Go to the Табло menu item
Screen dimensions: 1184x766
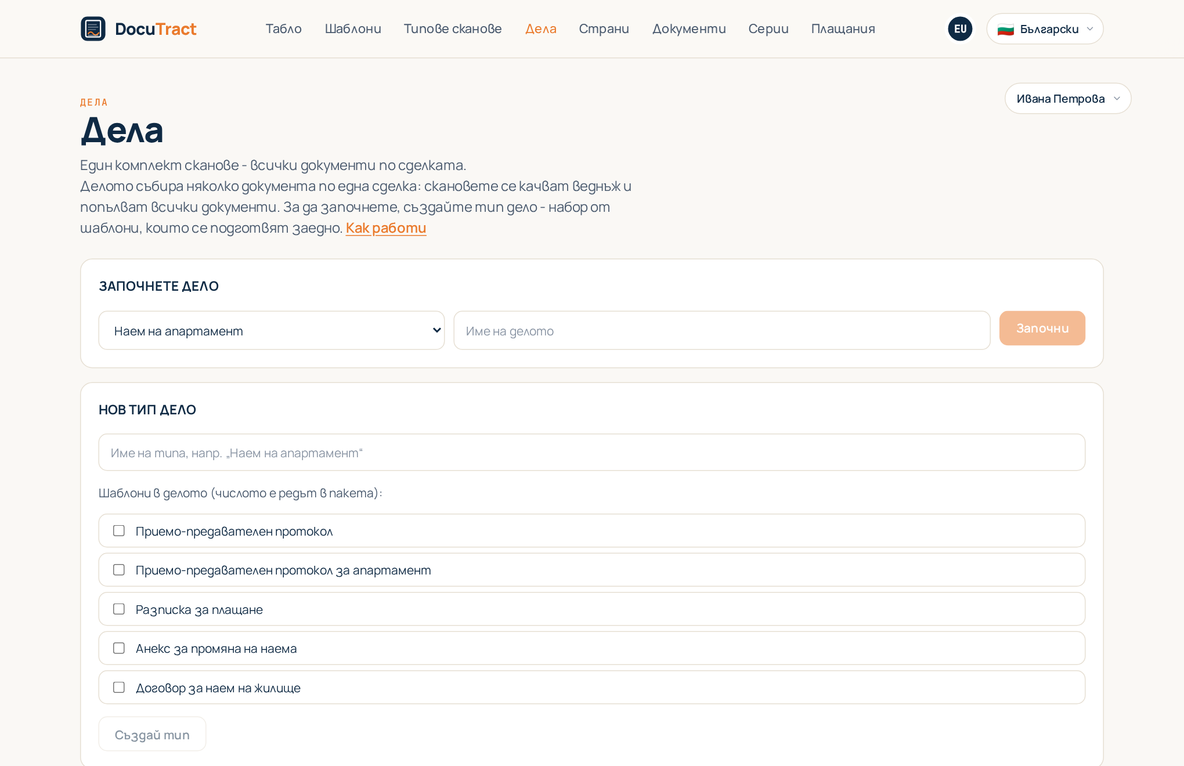[x=283, y=28]
